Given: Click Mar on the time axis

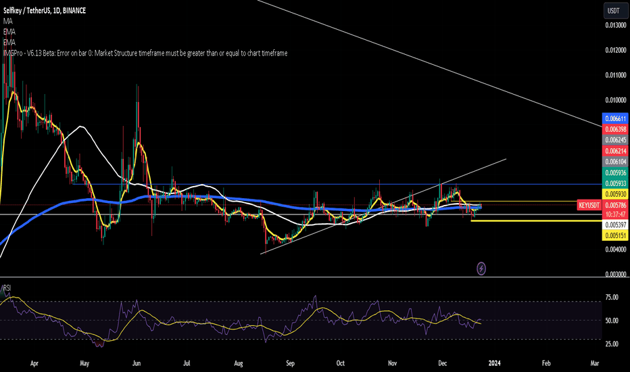Looking at the screenshot, I should (x=595, y=363).
